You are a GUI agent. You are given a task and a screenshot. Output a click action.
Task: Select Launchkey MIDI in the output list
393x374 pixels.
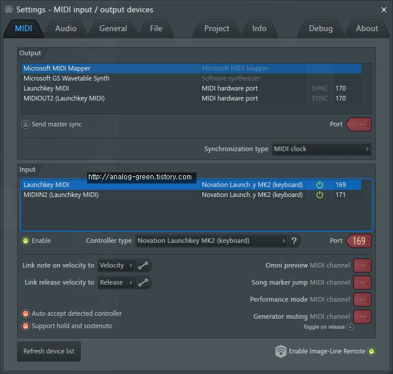click(191, 88)
